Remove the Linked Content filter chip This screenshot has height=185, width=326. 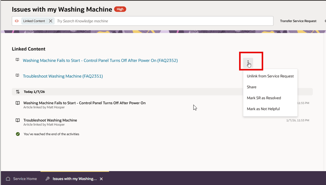point(50,21)
